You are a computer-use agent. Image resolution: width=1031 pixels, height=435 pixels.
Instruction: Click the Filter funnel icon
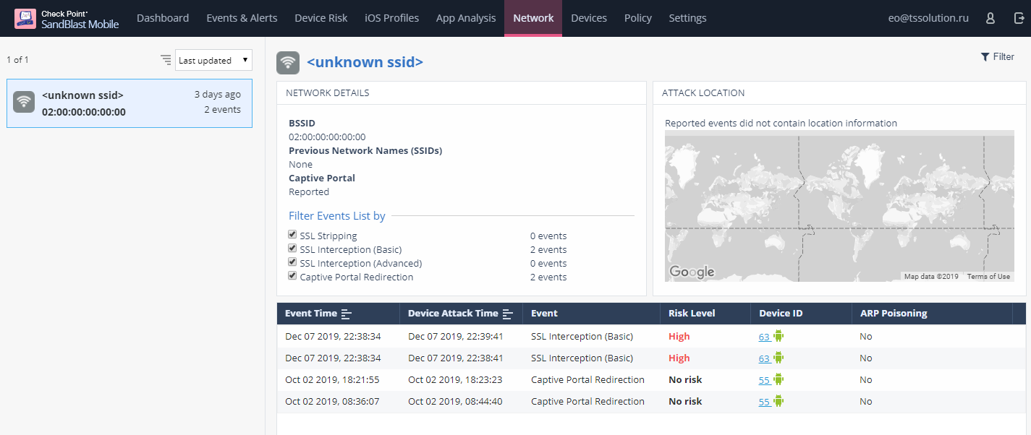click(x=985, y=57)
